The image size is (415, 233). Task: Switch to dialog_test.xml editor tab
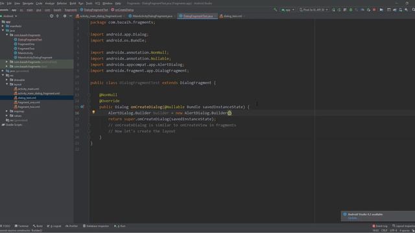coord(232,16)
